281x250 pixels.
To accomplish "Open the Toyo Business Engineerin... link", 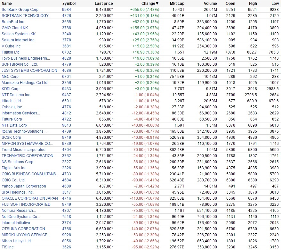I will (26, 58).
